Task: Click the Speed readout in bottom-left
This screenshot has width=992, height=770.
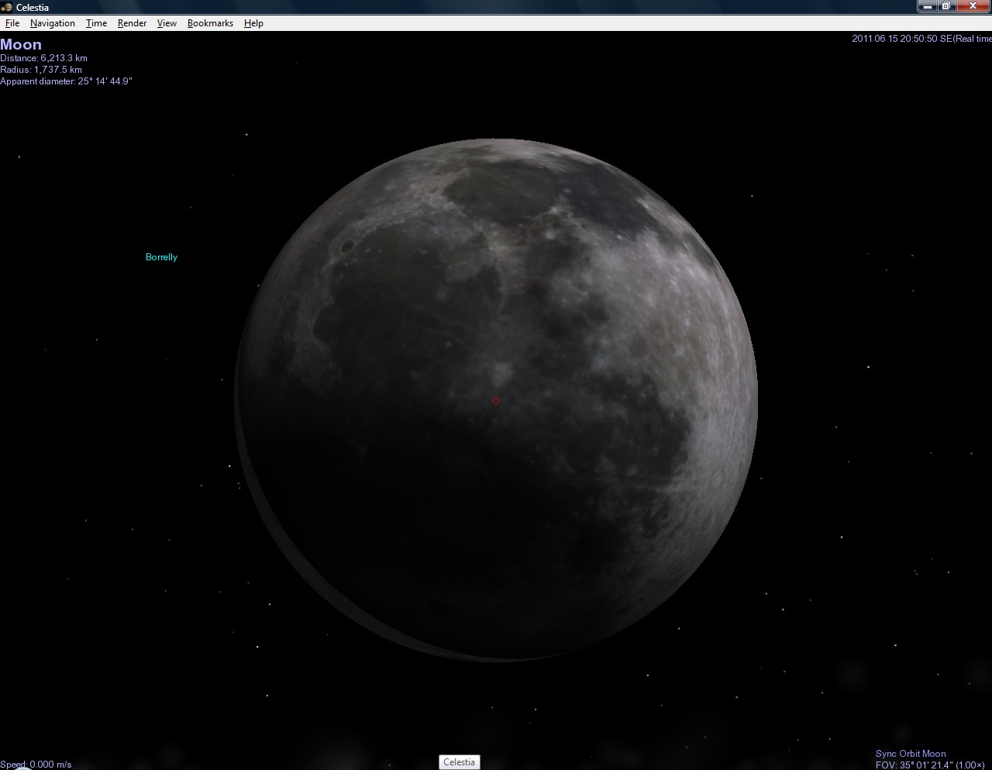Action: (x=36, y=765)
